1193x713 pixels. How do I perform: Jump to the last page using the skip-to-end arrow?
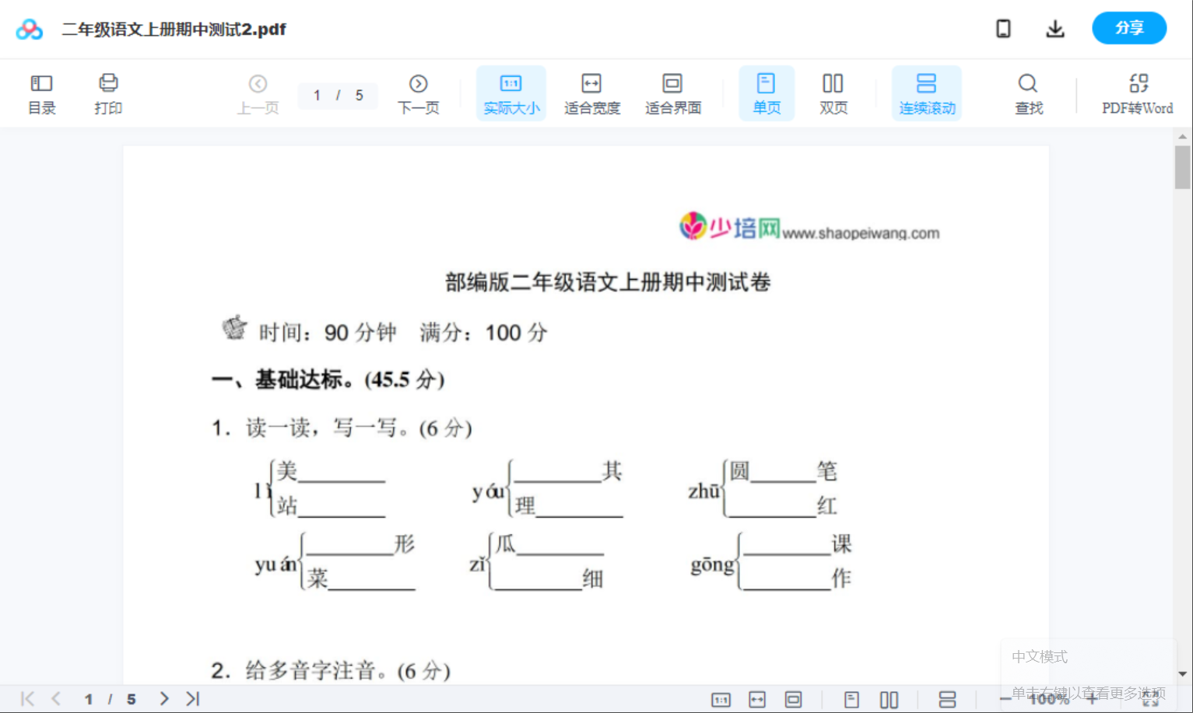tap(192, 698)
